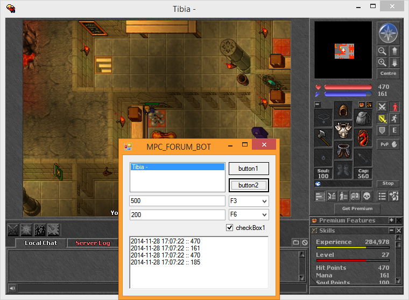409x300 pixels.
Task: Centre the minimap
Action: [x=388, y=74]
